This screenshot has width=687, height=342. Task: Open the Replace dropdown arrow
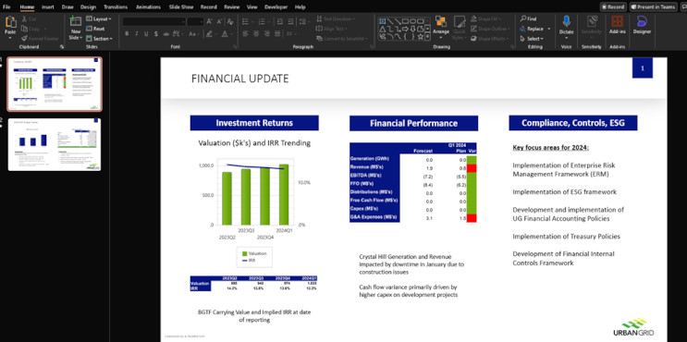click(x=549, y=29)
